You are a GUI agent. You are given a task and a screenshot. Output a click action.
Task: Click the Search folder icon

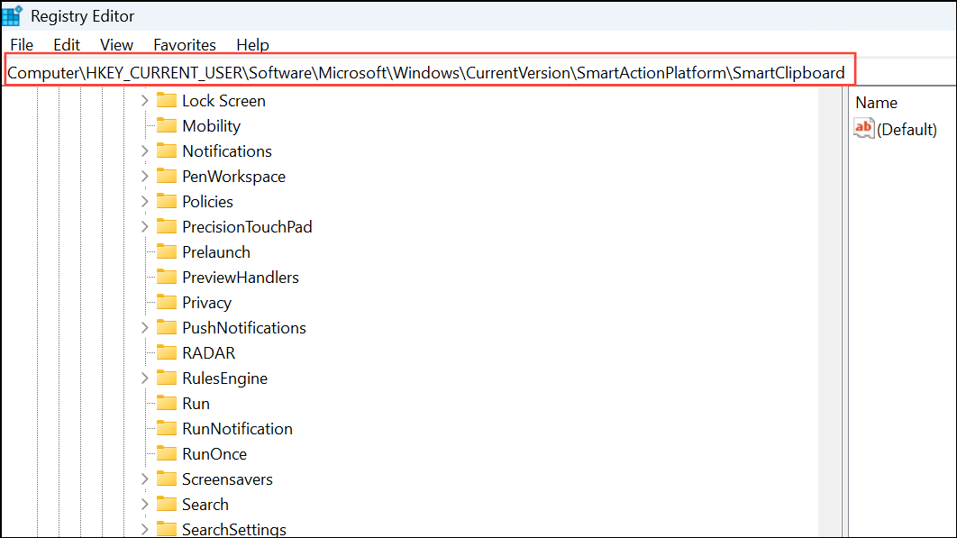click(x=167, y=504)
